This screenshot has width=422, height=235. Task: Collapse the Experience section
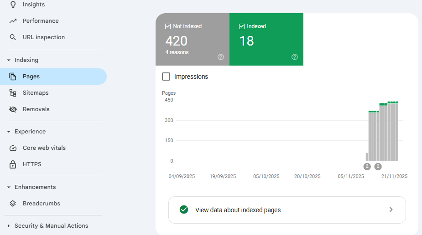8,132
